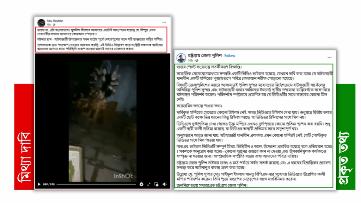Open options menu on Abu Rayhan's post
Screen dimensions: 361x203
coord(164,22)
